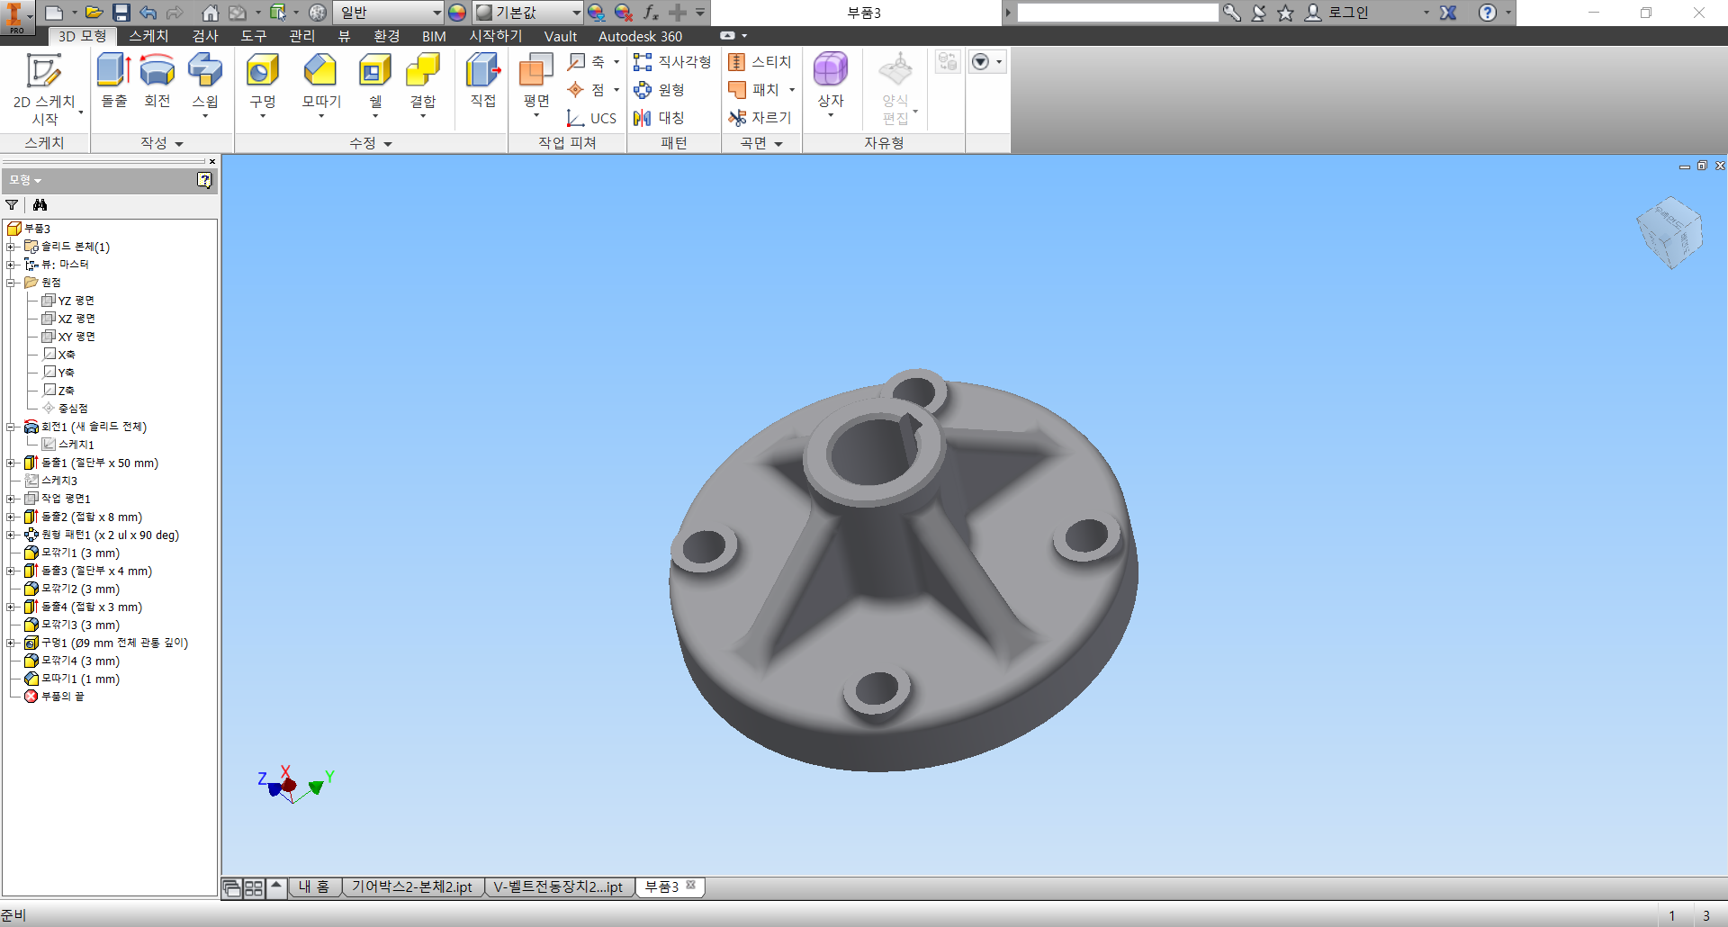Image resolution: width=1728 pixels, height=927 pixels.
Task: Select the Rectangular pattern (직사각형) tool
Action: click(672, 62)
